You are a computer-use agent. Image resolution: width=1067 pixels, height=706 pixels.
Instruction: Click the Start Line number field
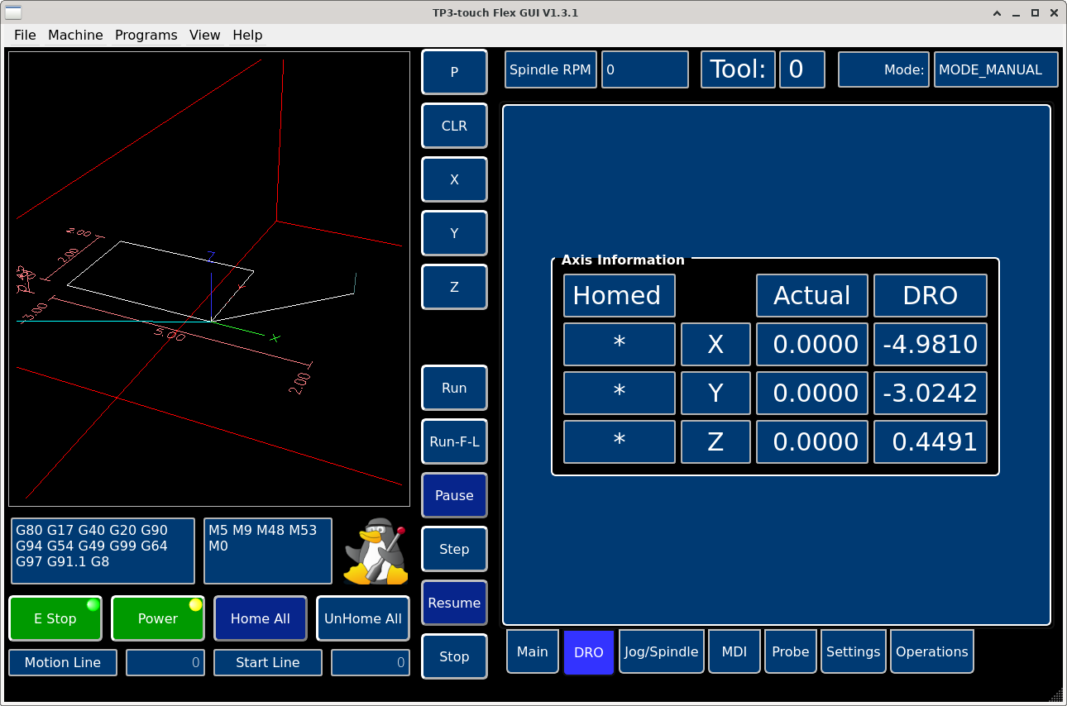tap(371, 662)
